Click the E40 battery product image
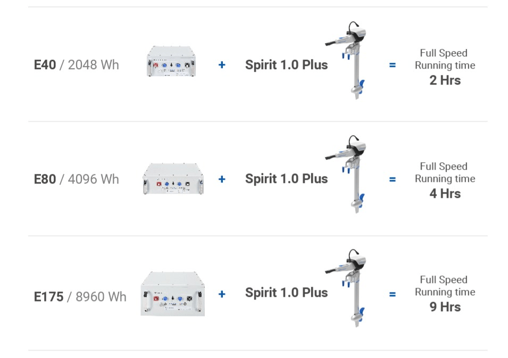Image resolution: width=508 pixels, height=358 pixels. 172,64
